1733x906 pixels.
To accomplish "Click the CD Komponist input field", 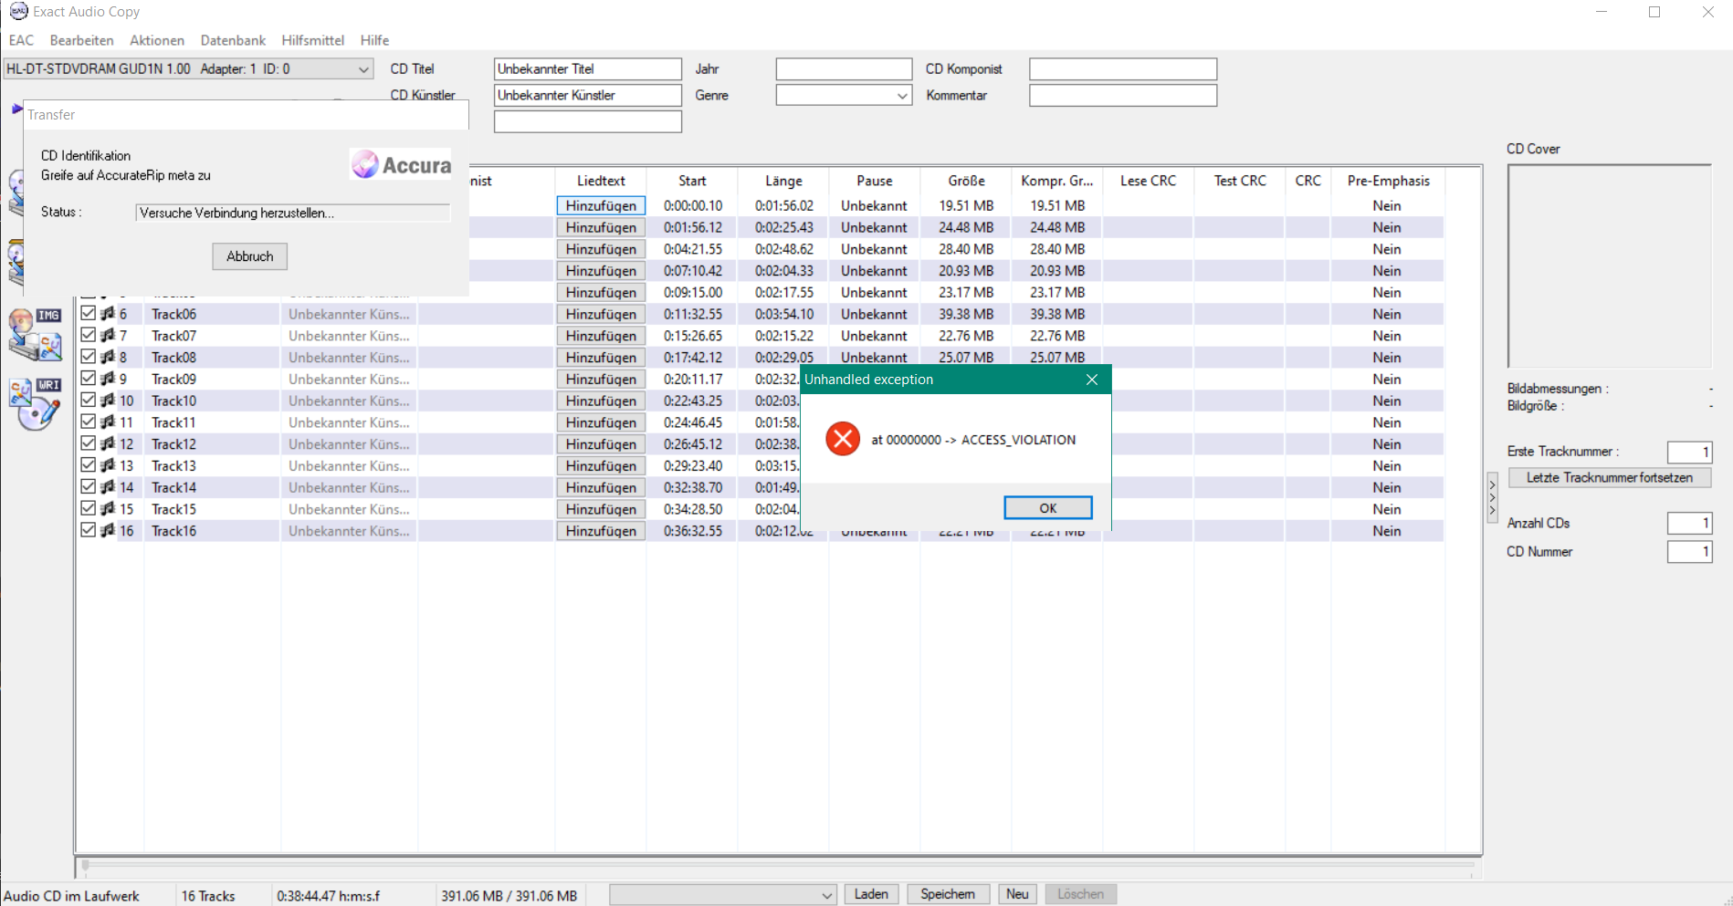I will 1123,69.
